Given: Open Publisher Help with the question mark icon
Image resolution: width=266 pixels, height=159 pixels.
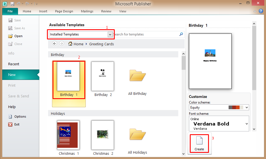Looking at the screenshot, I should point(261,11).
